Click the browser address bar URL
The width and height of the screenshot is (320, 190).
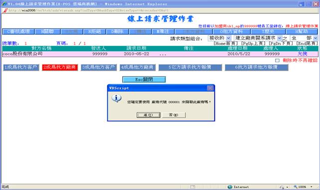[88, 10]
